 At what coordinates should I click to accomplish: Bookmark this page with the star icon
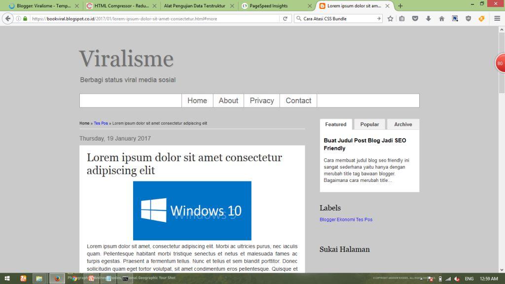pyautogui.click(x=391, y=19)
